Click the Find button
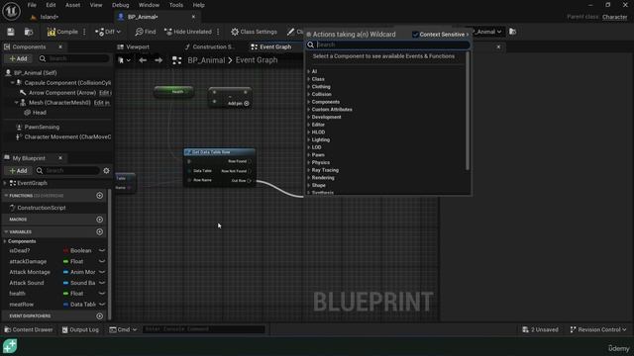Screen dimensions: 634x356 click(146, 32)
